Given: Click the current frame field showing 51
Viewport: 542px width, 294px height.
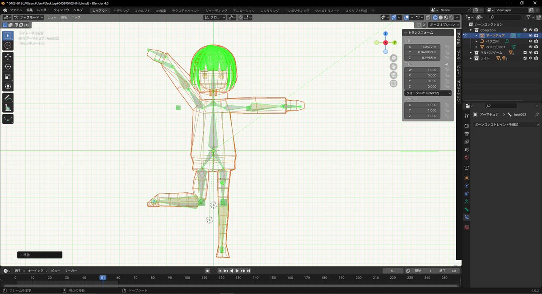Looking at the screenshot, I should [x=392, y=271].
